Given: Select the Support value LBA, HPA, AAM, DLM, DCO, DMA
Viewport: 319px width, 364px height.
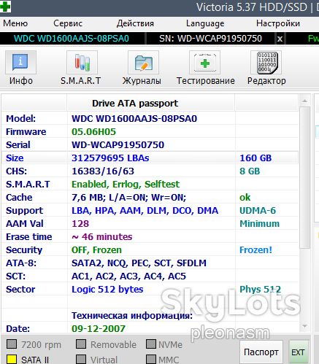Looking at the screenshot, I should tap(145, 211).
